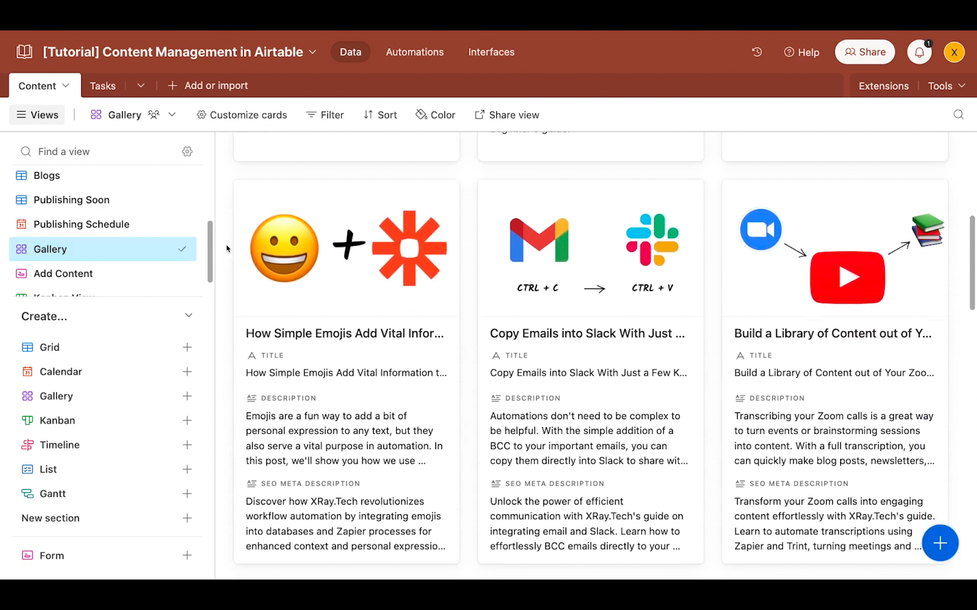Add a new Timeline view

click(187, 445)
